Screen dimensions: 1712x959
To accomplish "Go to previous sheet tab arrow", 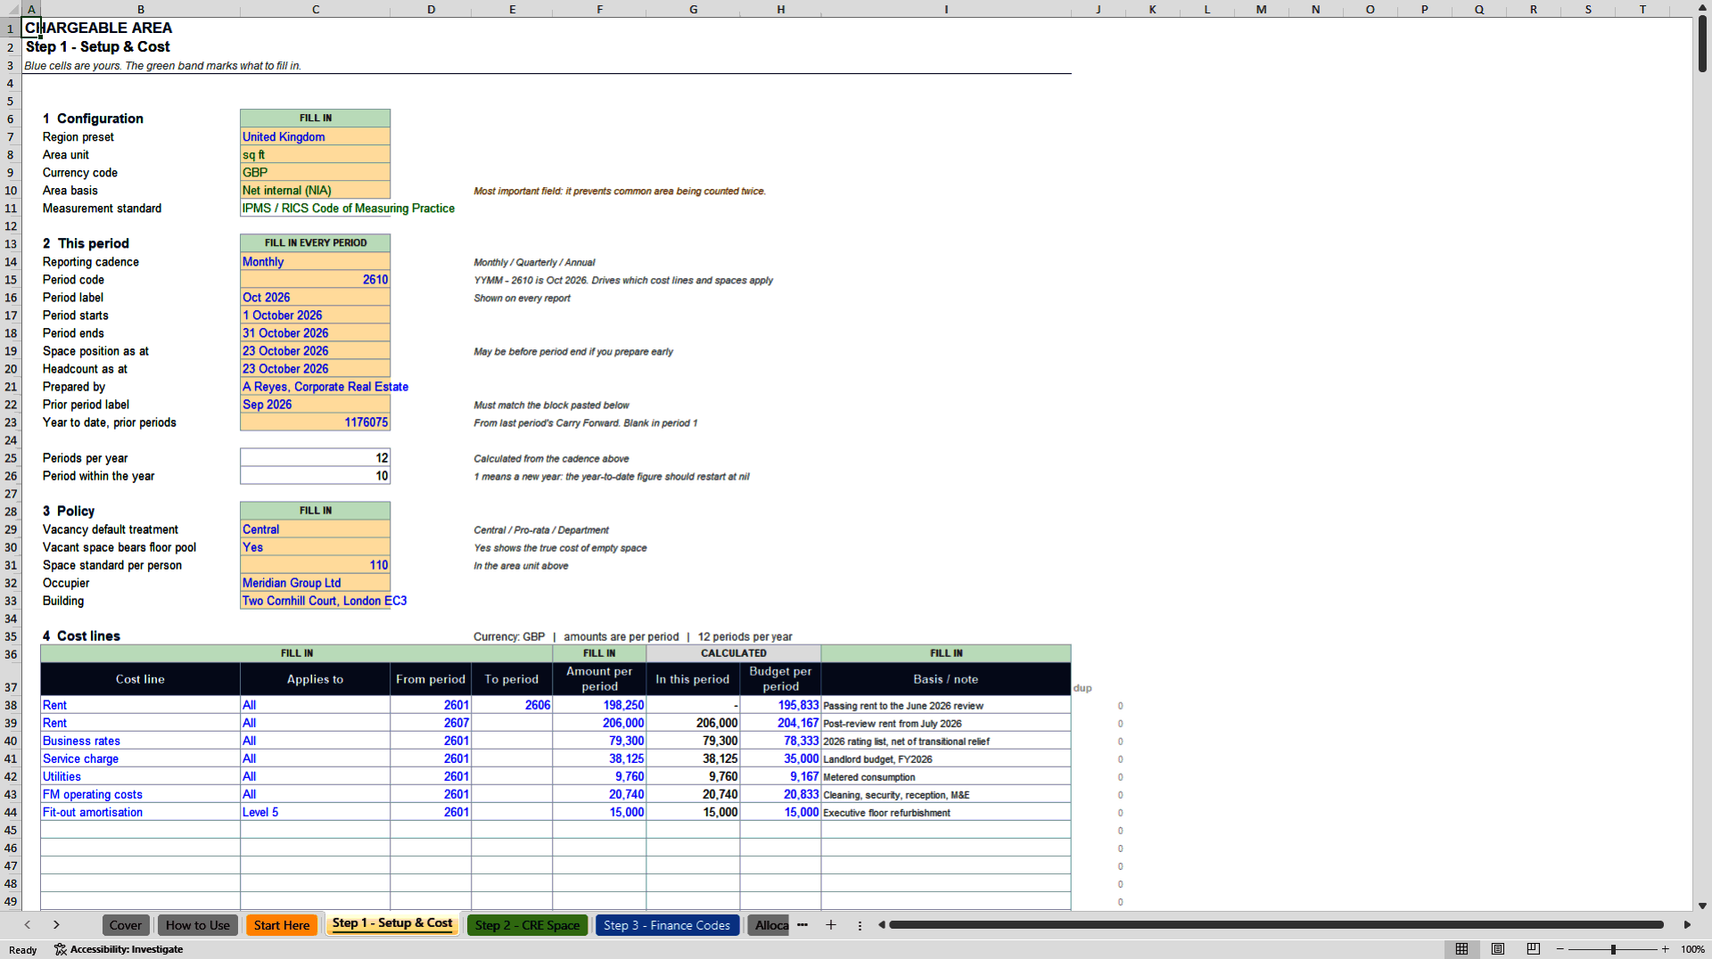I will coord(28,925).
